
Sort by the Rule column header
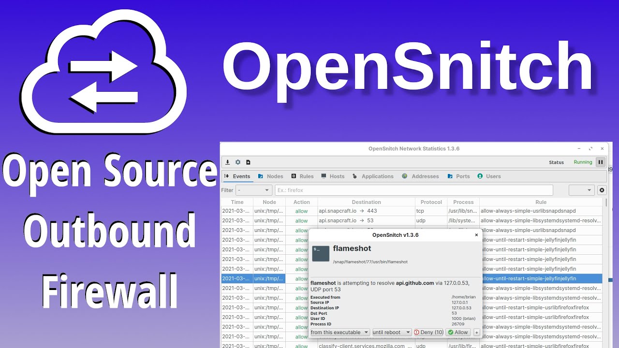pos(541,202)
